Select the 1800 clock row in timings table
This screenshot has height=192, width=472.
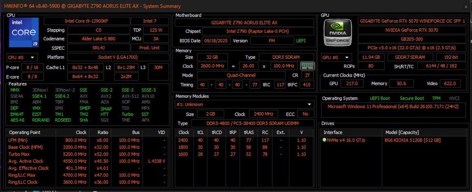coord(244,147)
